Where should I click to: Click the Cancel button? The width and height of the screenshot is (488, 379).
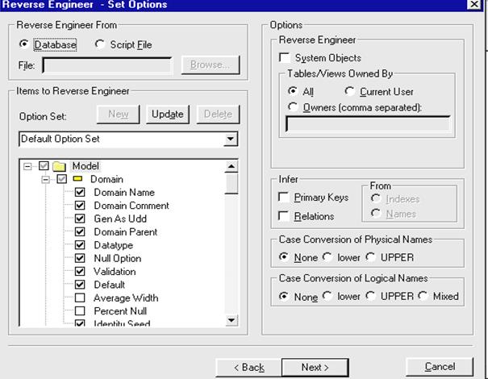tap(440, 367)
